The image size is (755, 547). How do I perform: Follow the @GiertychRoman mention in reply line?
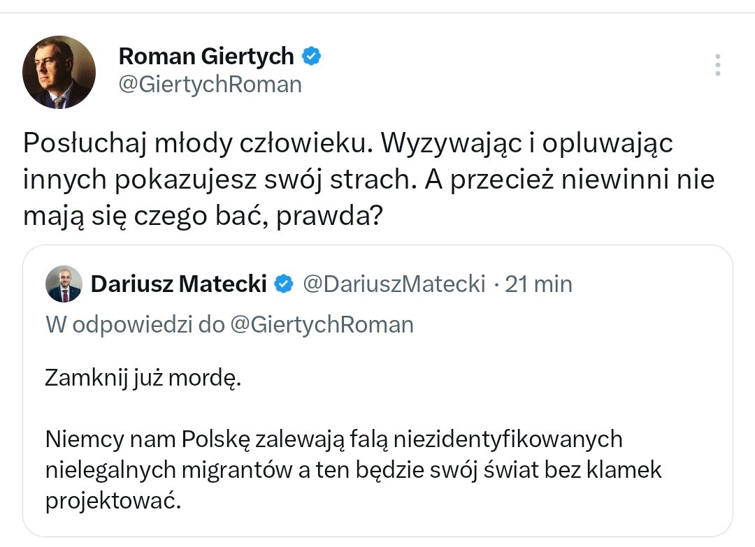pyautogui.click(x=322, y=324)
